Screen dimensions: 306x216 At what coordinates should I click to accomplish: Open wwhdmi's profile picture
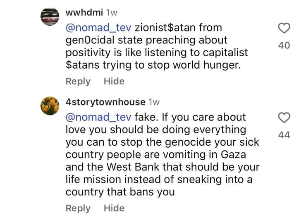pyautogui.click(x=50, y=17)
